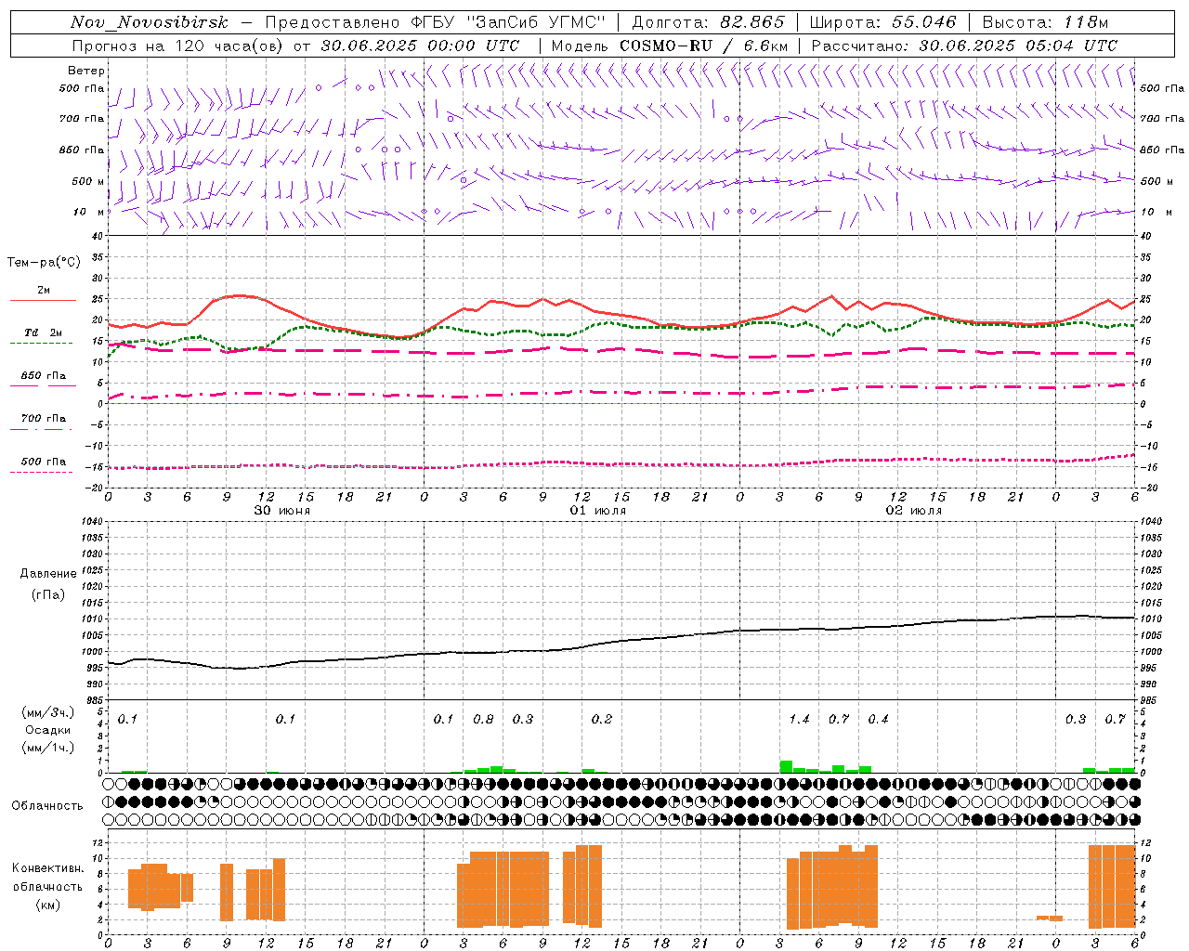
Task: Click the '0.2' precipitation value
Action: click(602, 719)
